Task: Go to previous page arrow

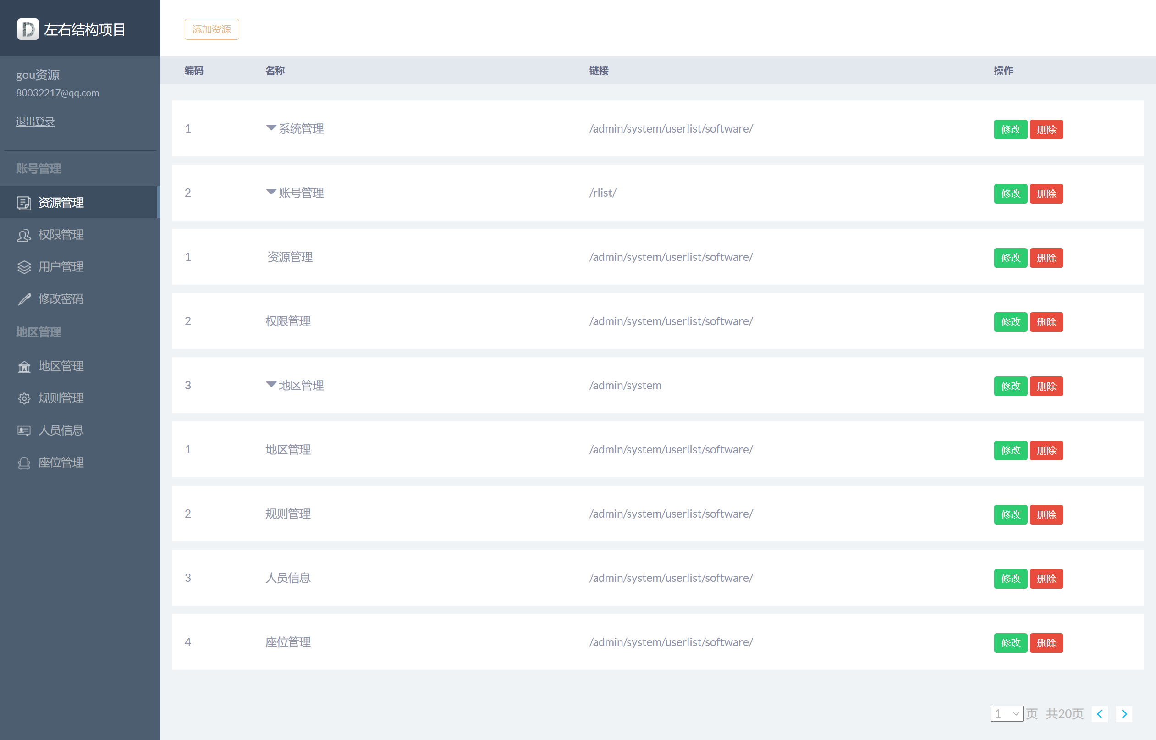Action: point(1099,713)
